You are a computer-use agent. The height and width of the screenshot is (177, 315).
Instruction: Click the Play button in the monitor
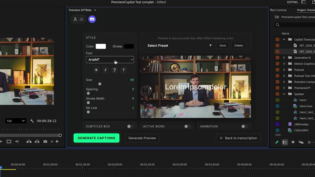pyautogui.click(x=1, y=142)
